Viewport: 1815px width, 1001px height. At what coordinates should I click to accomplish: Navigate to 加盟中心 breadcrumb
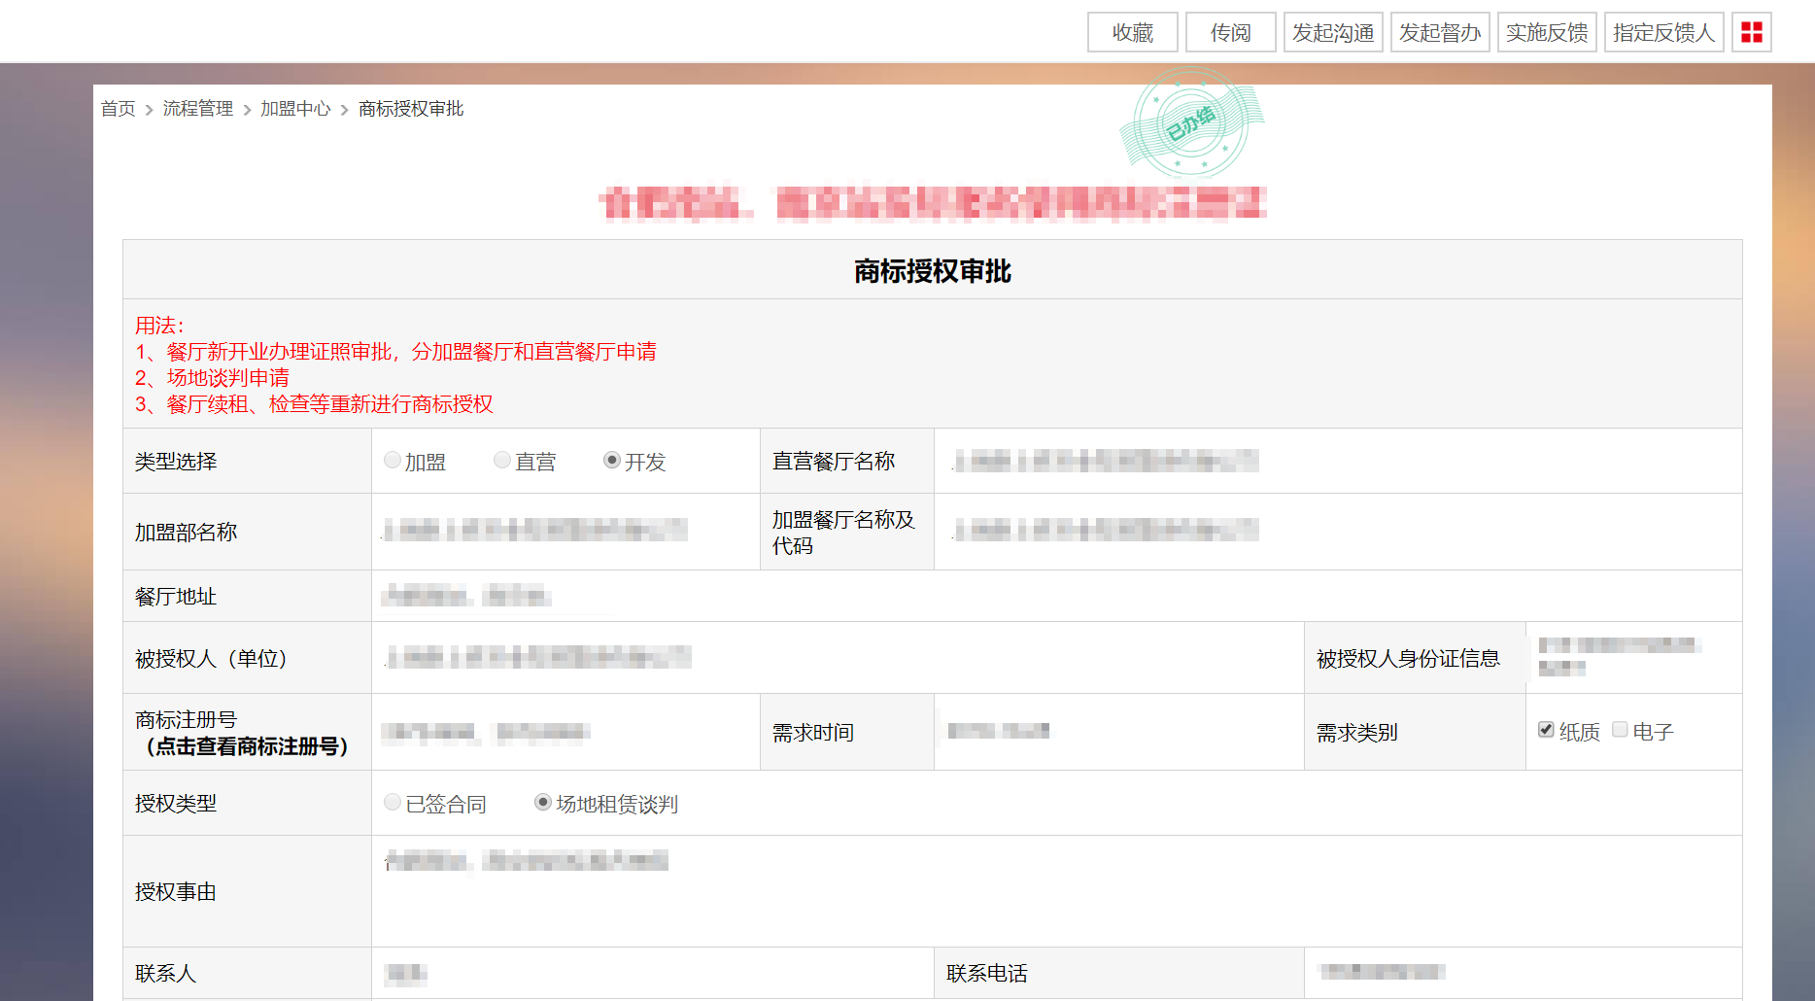(x=295, y=109)
